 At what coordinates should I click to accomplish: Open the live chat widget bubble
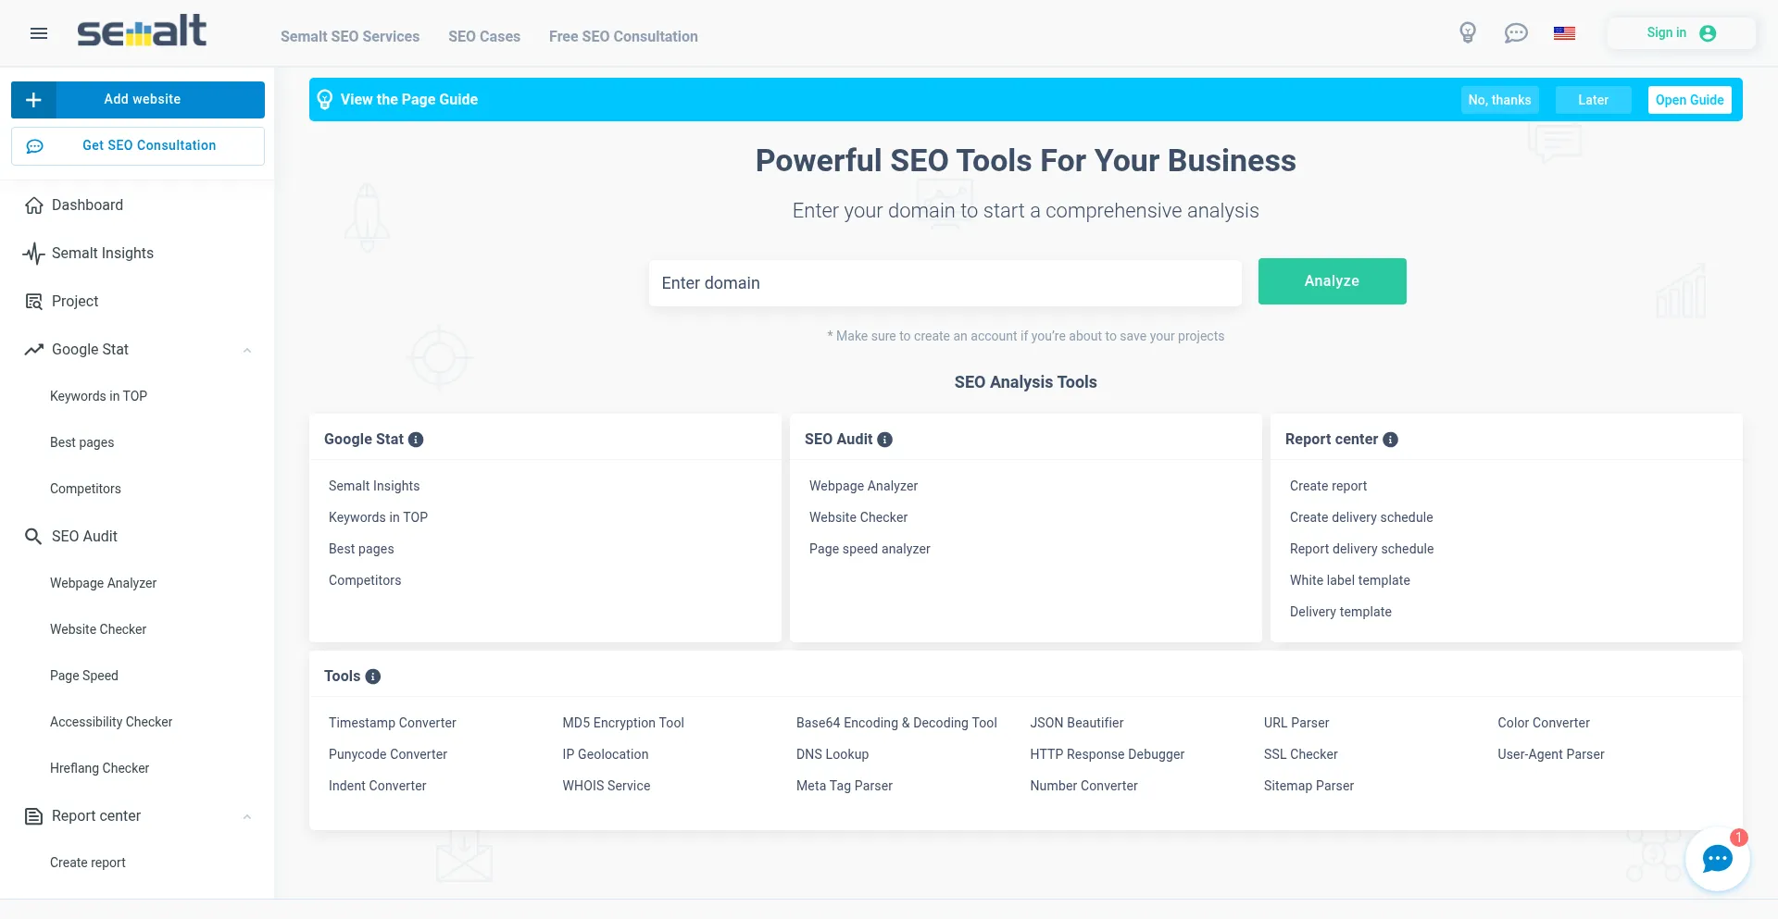point(1718,859)
